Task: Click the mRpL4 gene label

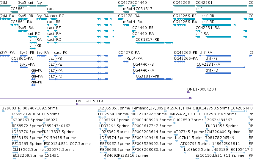Action: pyautogui.click(x=129, y=9)
